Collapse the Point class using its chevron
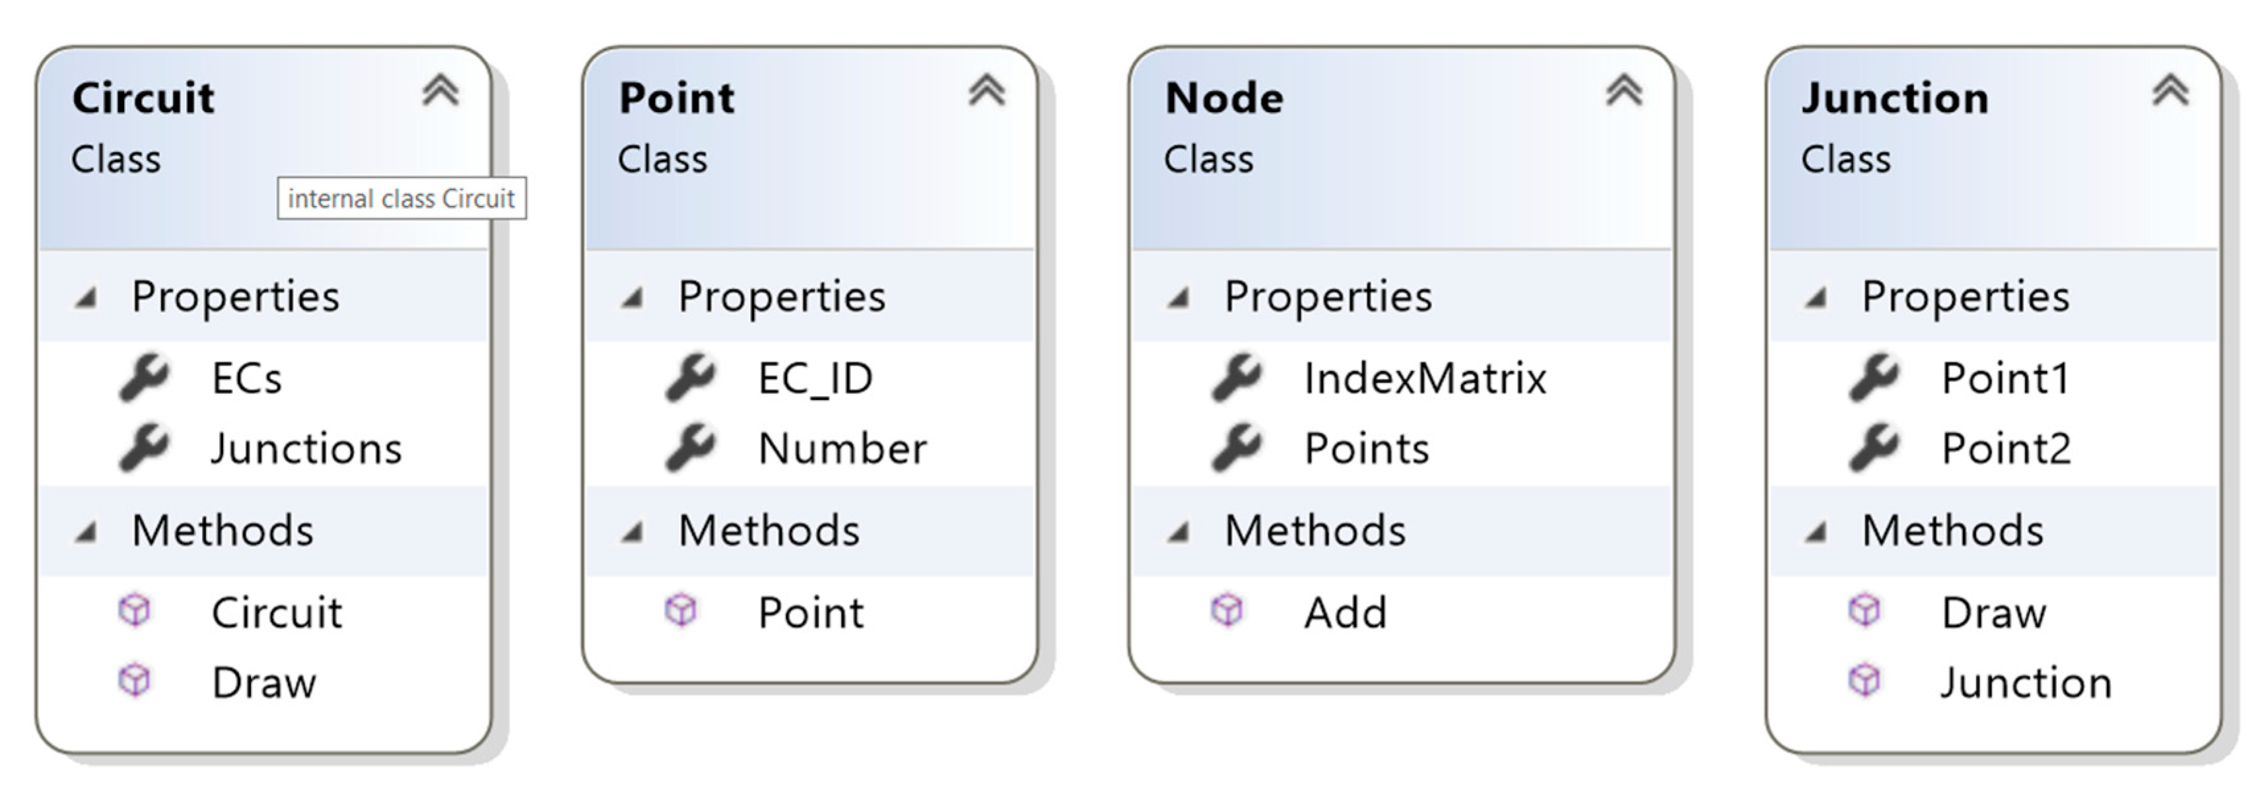 pos(986,90)
